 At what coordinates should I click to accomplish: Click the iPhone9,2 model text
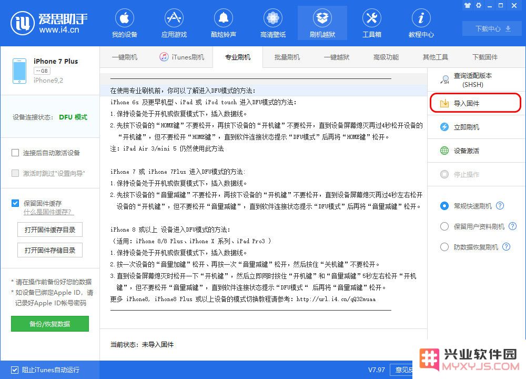[48, 80]
